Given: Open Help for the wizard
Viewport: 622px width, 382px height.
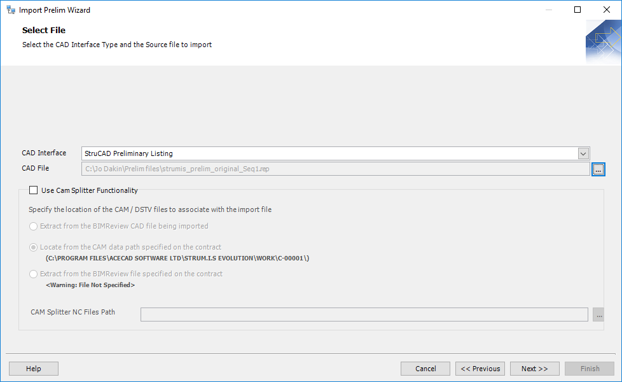Looking at the screenshot, I should [34, 369].
